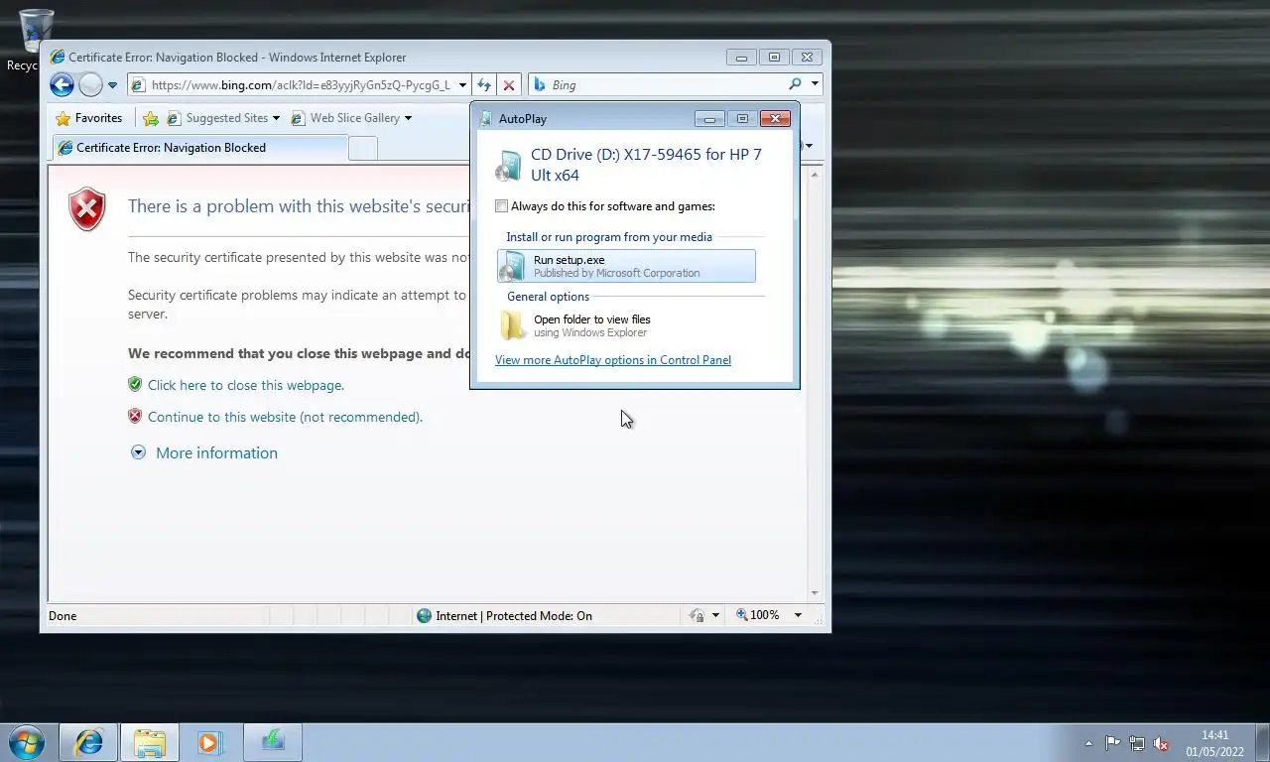
Task: Expand the Web Slice Gallery dropdown arrow
Action: (408, 118)
